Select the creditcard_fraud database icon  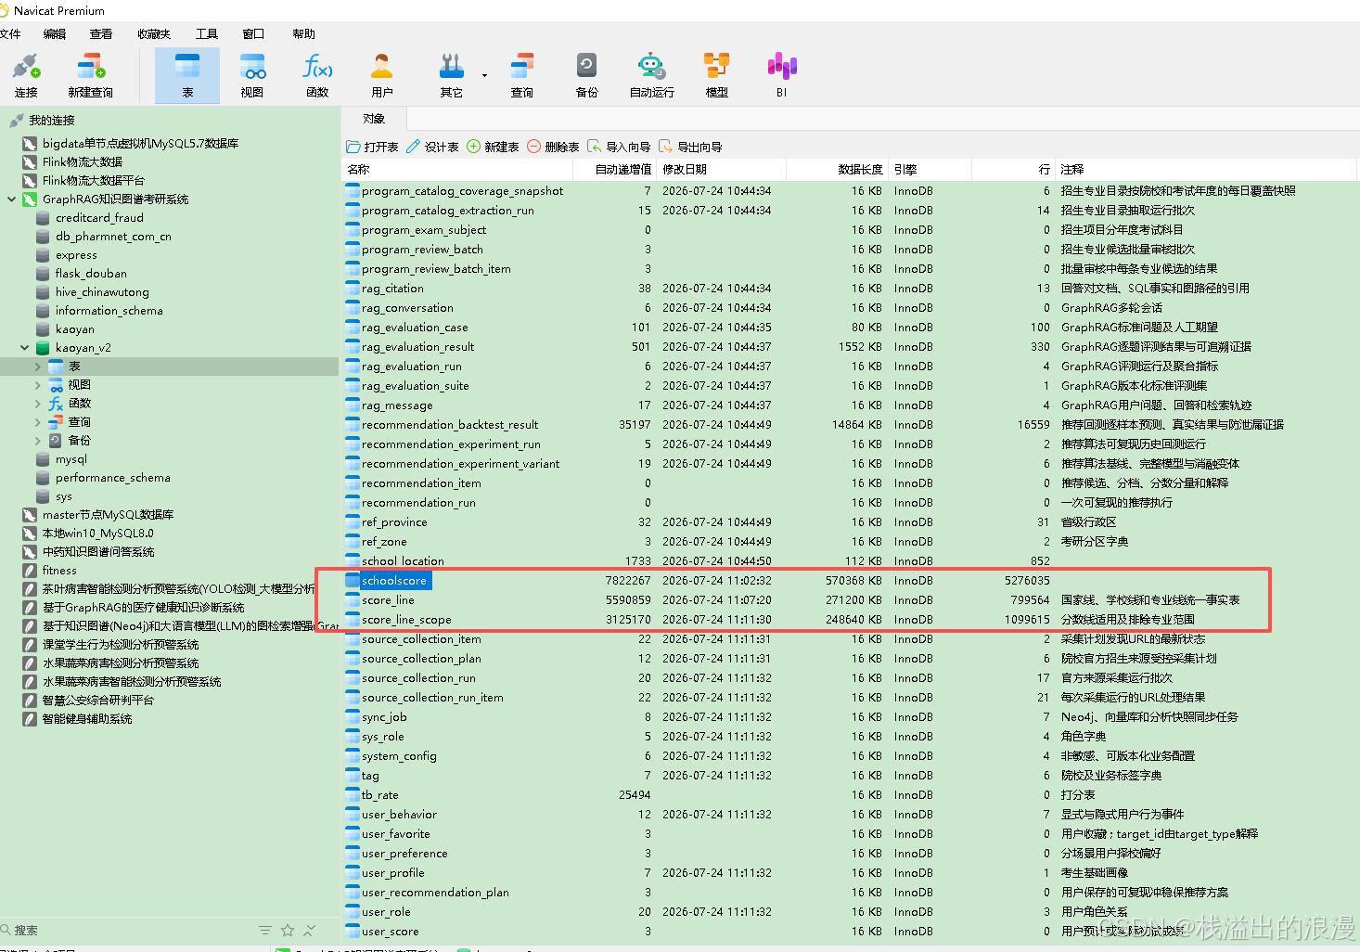[42, 218]
